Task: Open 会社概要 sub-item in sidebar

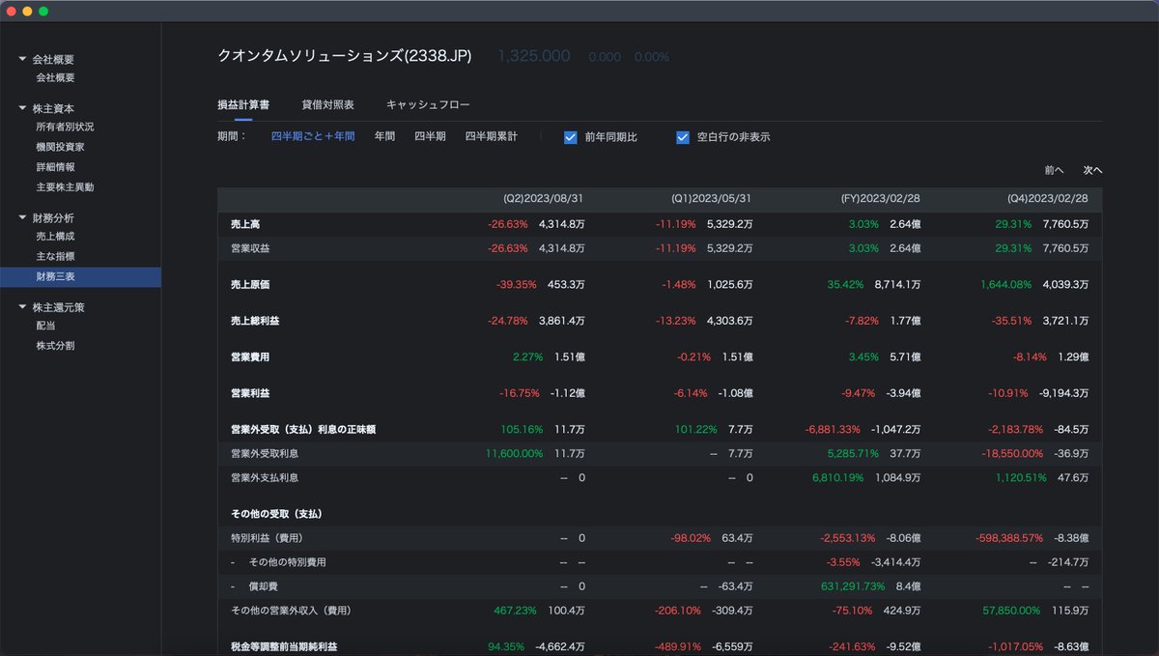Action: click(x=55, y=78)
